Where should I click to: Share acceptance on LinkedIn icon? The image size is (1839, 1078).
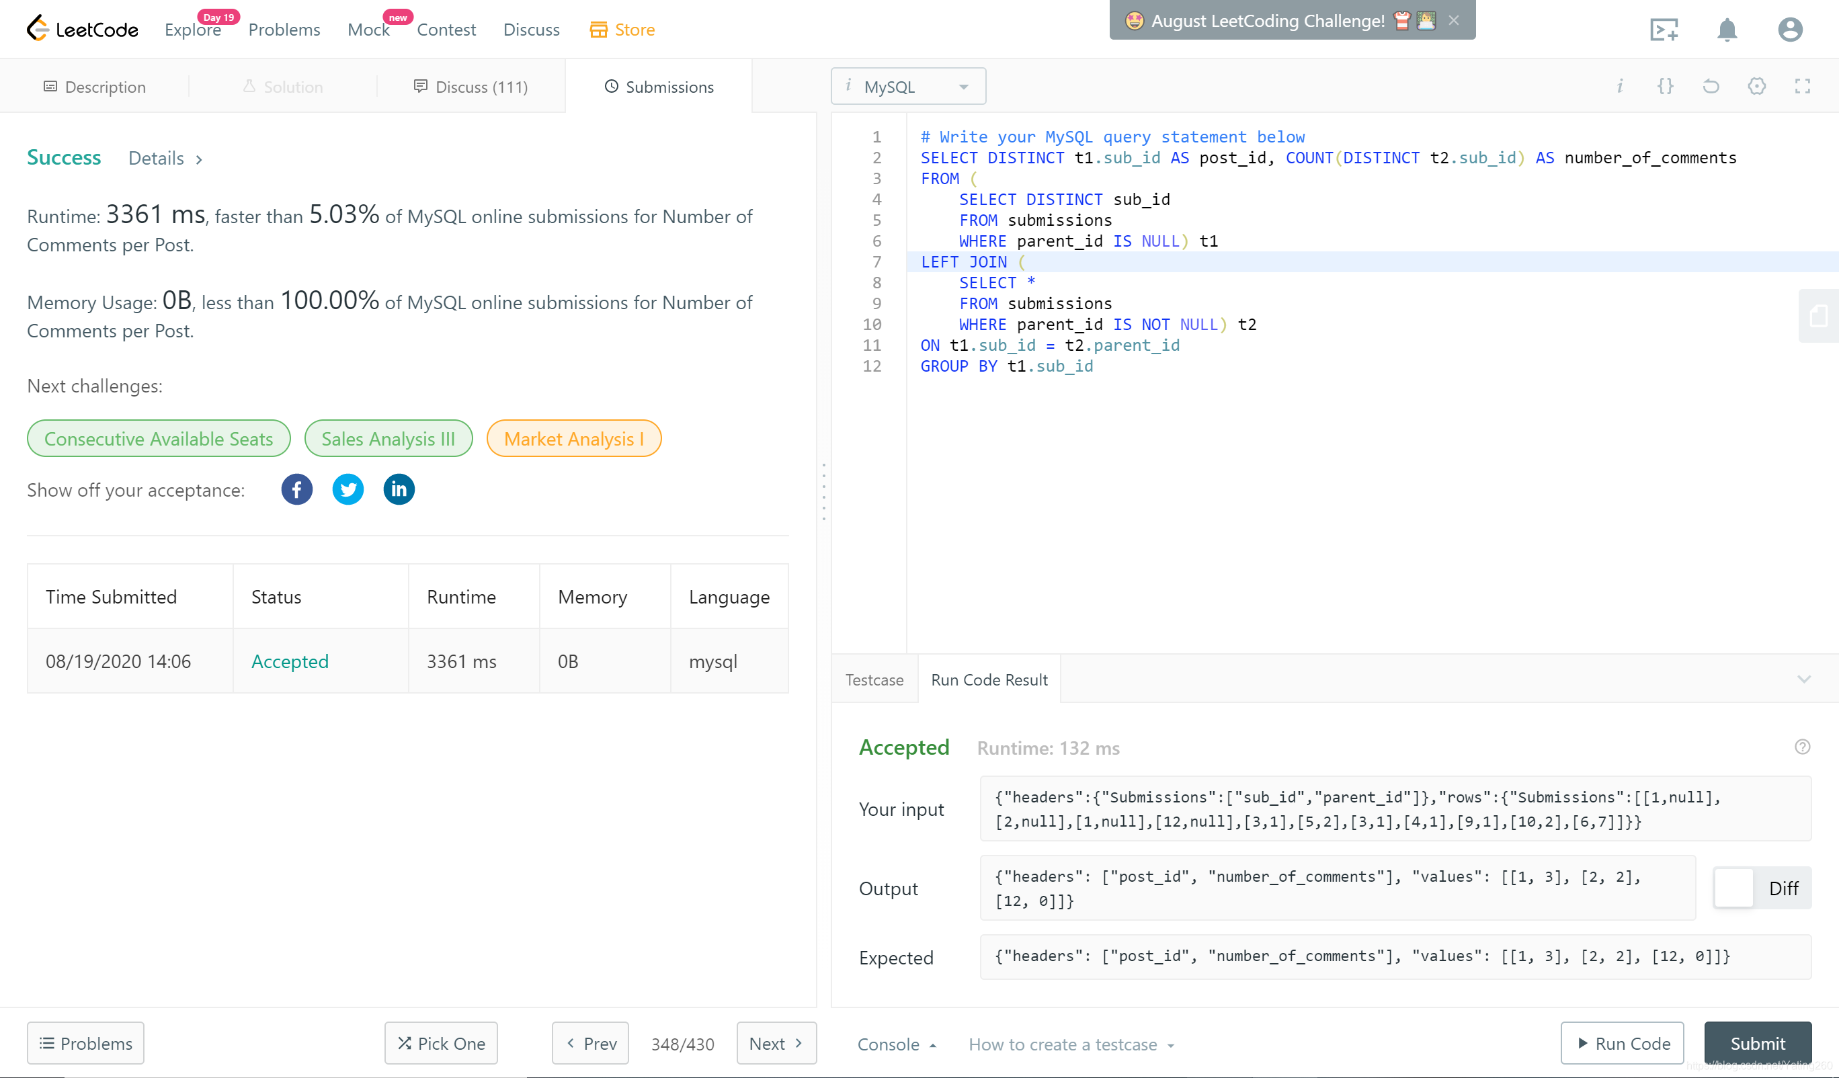[x=399, y=489]
